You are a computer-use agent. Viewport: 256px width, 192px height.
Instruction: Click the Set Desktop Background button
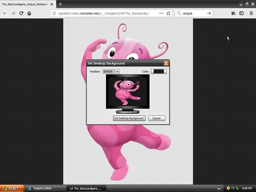pos(129,118)
